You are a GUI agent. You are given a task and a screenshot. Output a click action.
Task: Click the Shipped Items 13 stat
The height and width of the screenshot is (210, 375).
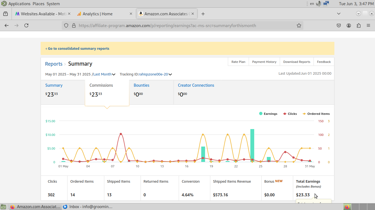tap(122, 188)
